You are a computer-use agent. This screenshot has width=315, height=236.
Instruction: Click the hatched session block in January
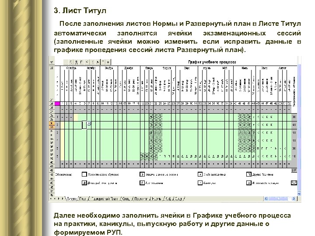[155, 136]
